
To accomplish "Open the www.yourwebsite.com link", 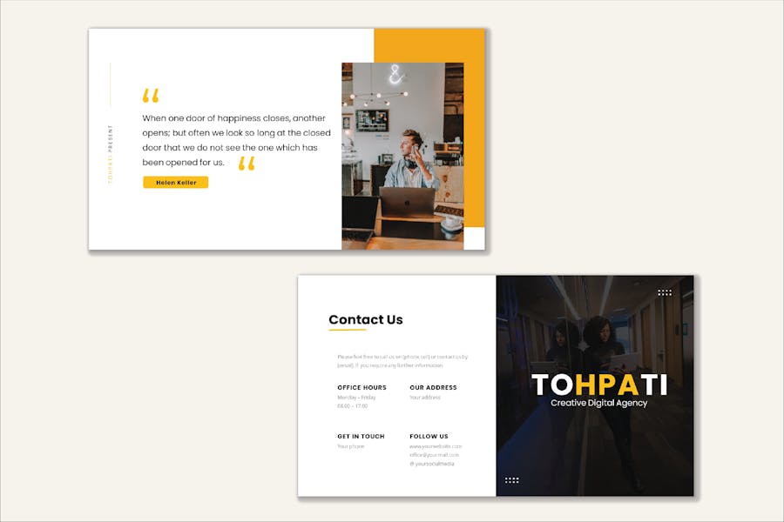I will tap(436, 446).
